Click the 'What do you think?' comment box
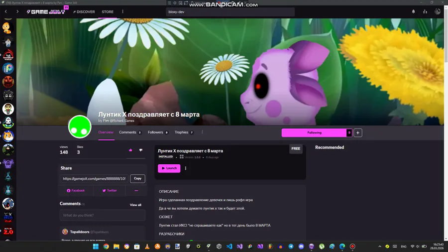Screen dimensions: 448x252 tap(102, 215)
